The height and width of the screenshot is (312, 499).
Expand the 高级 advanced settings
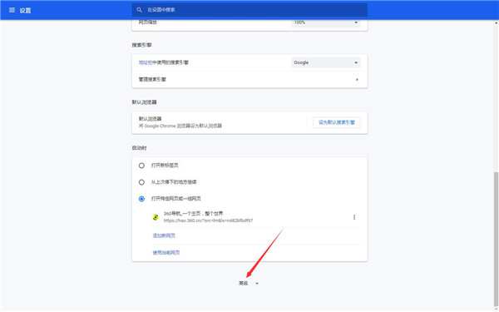249,284
